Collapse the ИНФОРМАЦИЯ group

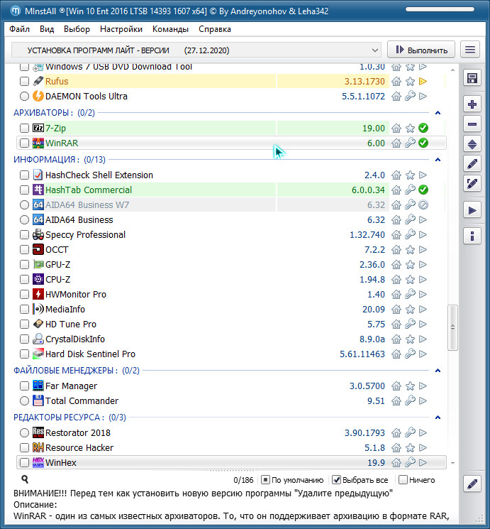point(438,160)
